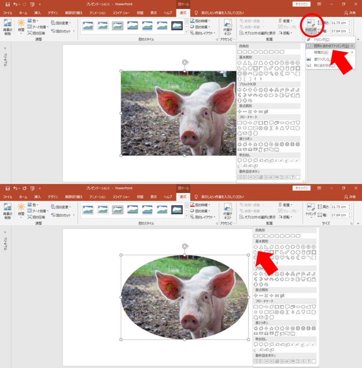Select the heart shape in upper shapes gallery
Screen dimensions: 362x368
(x=266, y=74)
